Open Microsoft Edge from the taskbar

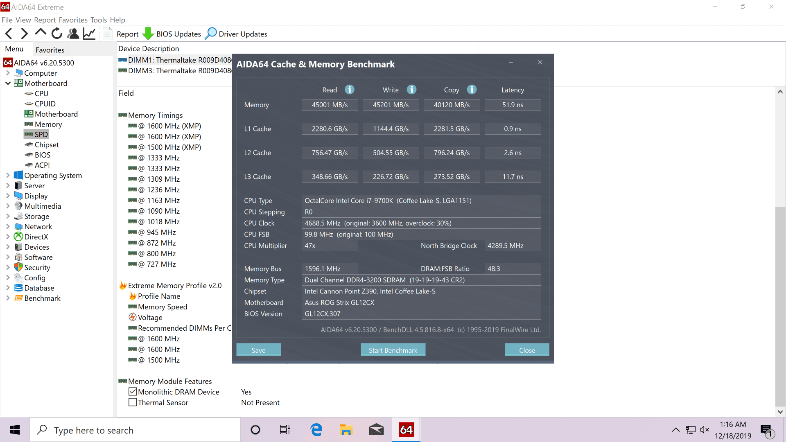pos(316,430)
